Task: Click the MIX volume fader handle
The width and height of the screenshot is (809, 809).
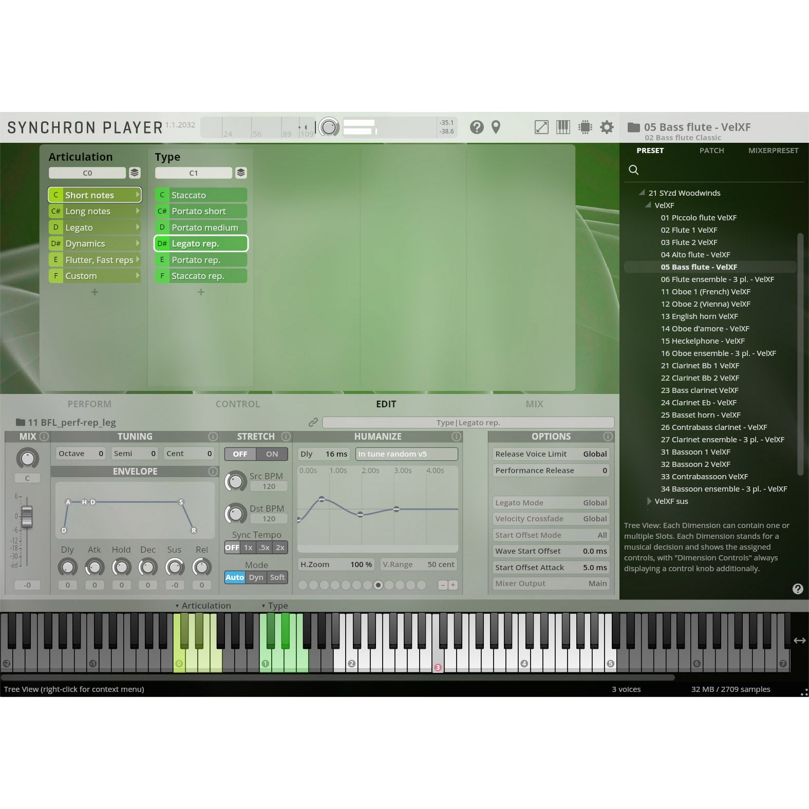Action: [27, 516]
